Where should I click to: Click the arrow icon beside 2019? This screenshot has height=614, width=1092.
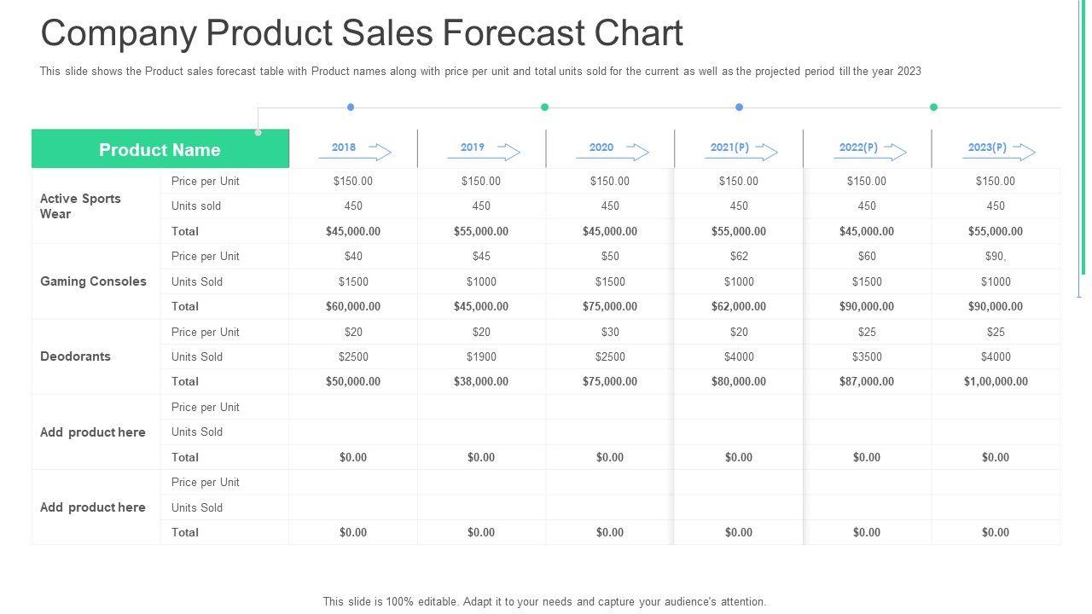point(507,152)
